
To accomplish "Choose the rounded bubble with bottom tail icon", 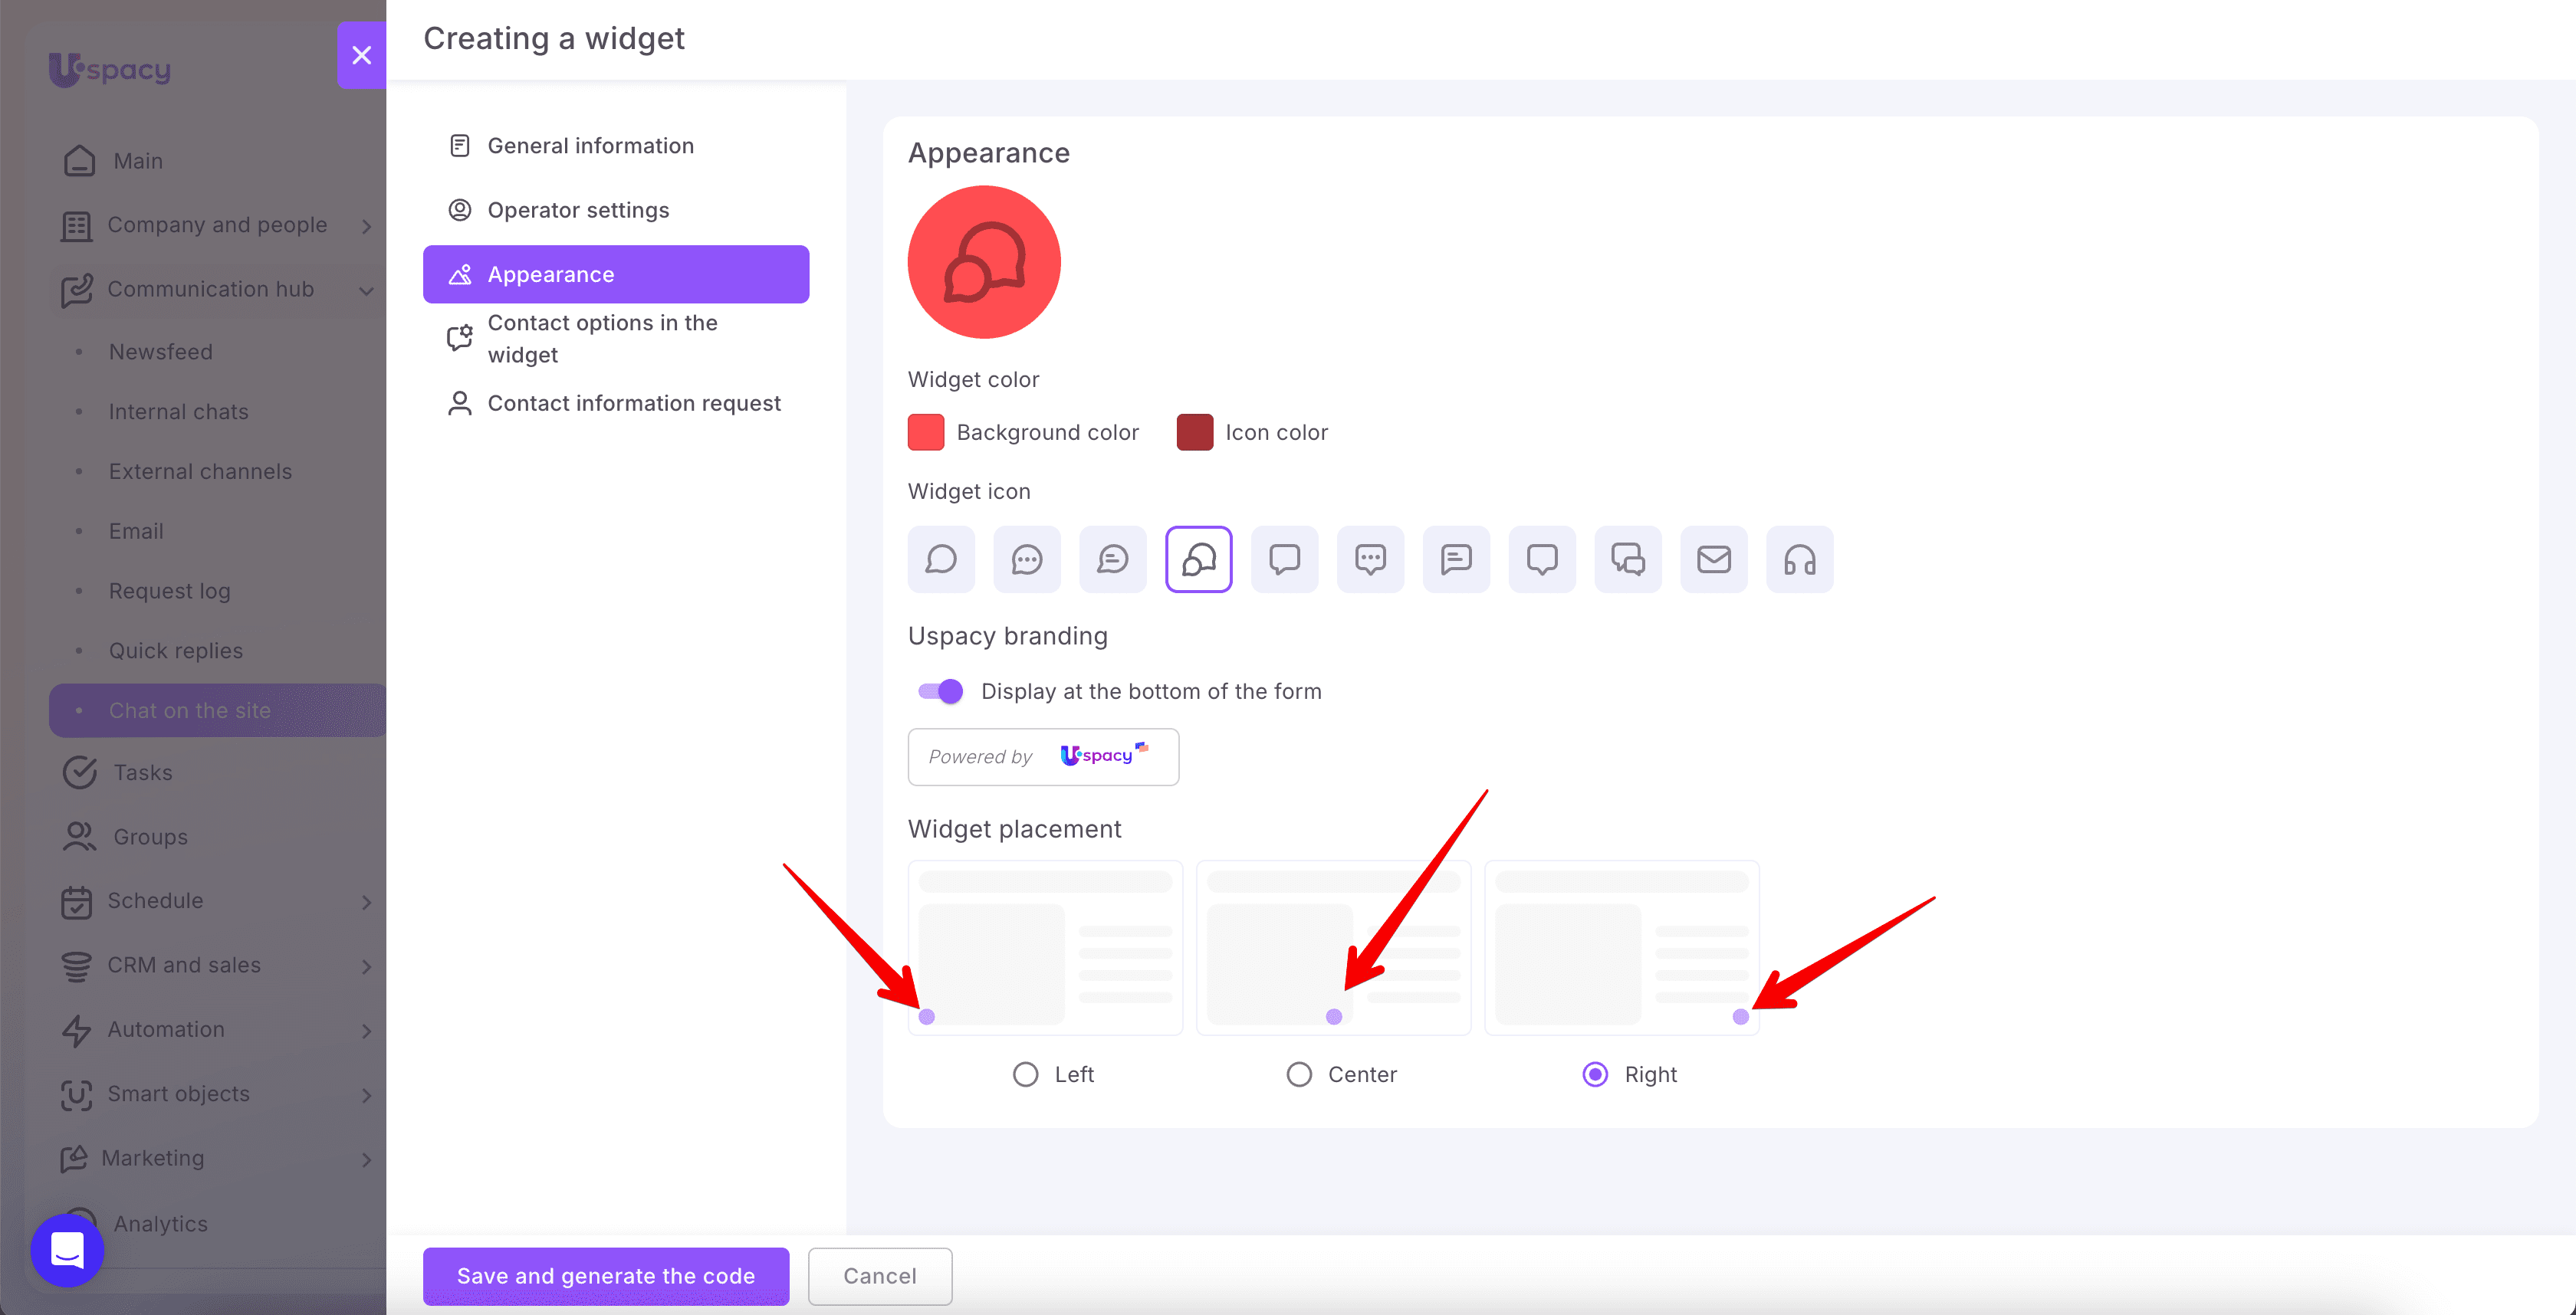I will 1543,559.
